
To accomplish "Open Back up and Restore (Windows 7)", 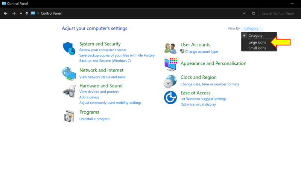I will (105, 61).
